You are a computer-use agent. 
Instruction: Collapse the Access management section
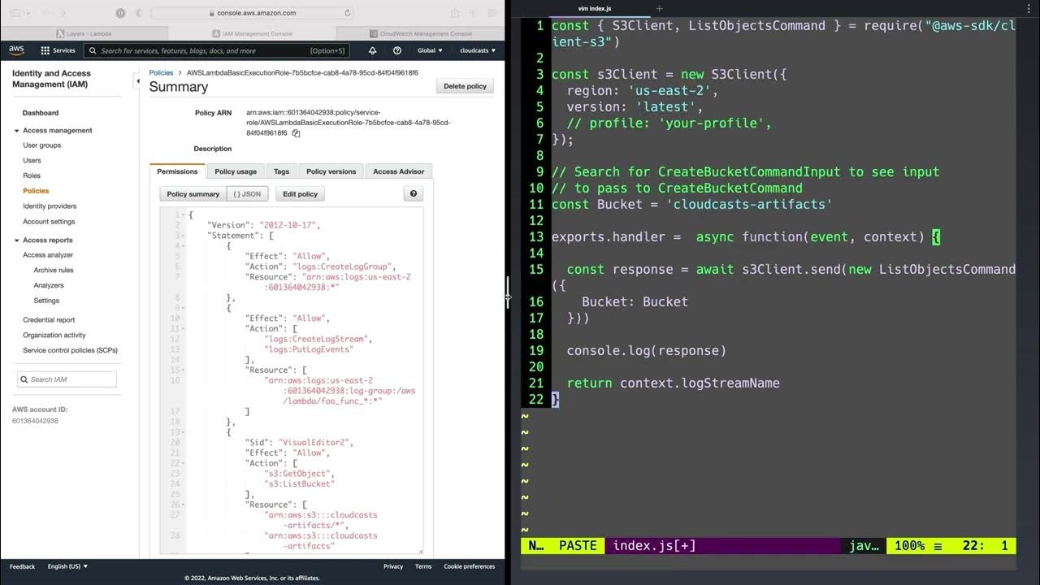click(16, 130)
